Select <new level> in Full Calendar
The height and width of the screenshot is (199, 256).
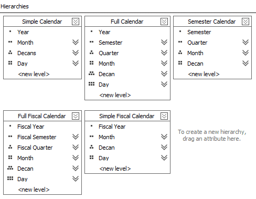point(115,95)
